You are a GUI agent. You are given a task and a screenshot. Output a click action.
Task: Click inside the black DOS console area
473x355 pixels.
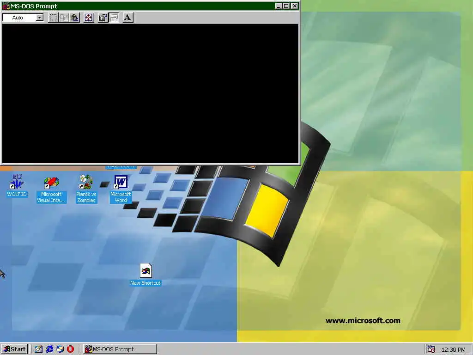pyautogui.click(x=150, y=93)
